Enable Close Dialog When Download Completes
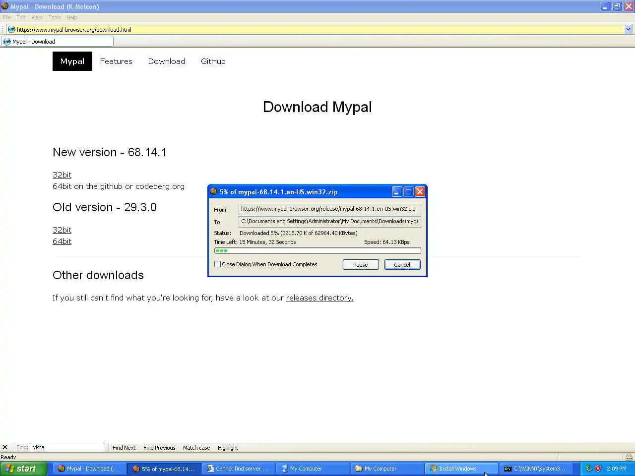635x476 pixels. [x=217, y=264]
